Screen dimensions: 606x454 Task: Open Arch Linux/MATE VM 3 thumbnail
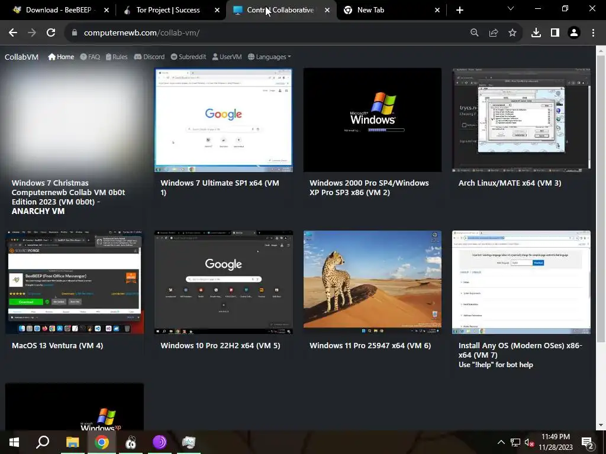coord(521,119)
